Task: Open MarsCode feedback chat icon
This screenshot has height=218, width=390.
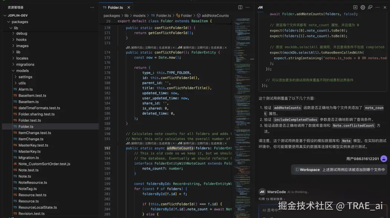Action: click(370, 7)
